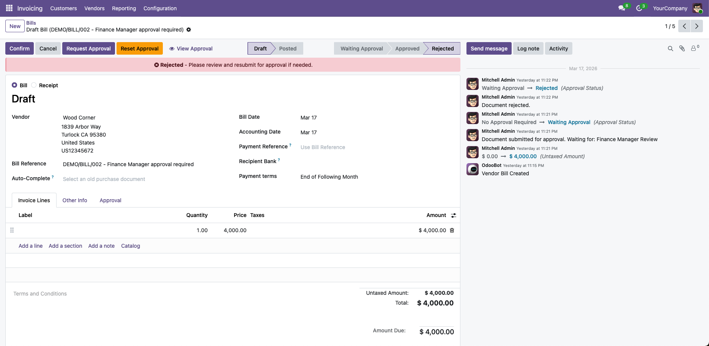Delete the invoice line with trash icon
This screenshot has width=709, height=346.
point(452,230)
